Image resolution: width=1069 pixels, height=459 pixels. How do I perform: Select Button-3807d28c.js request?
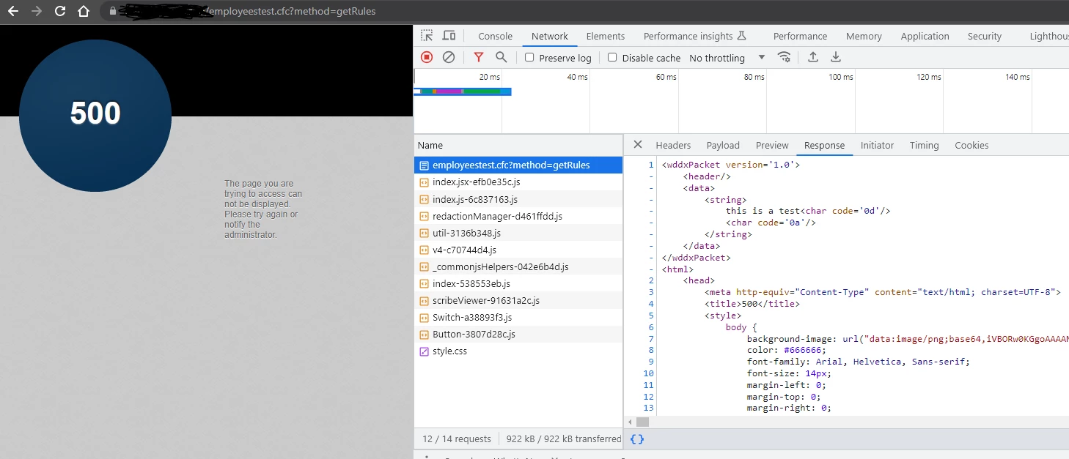tap(518, 334)
